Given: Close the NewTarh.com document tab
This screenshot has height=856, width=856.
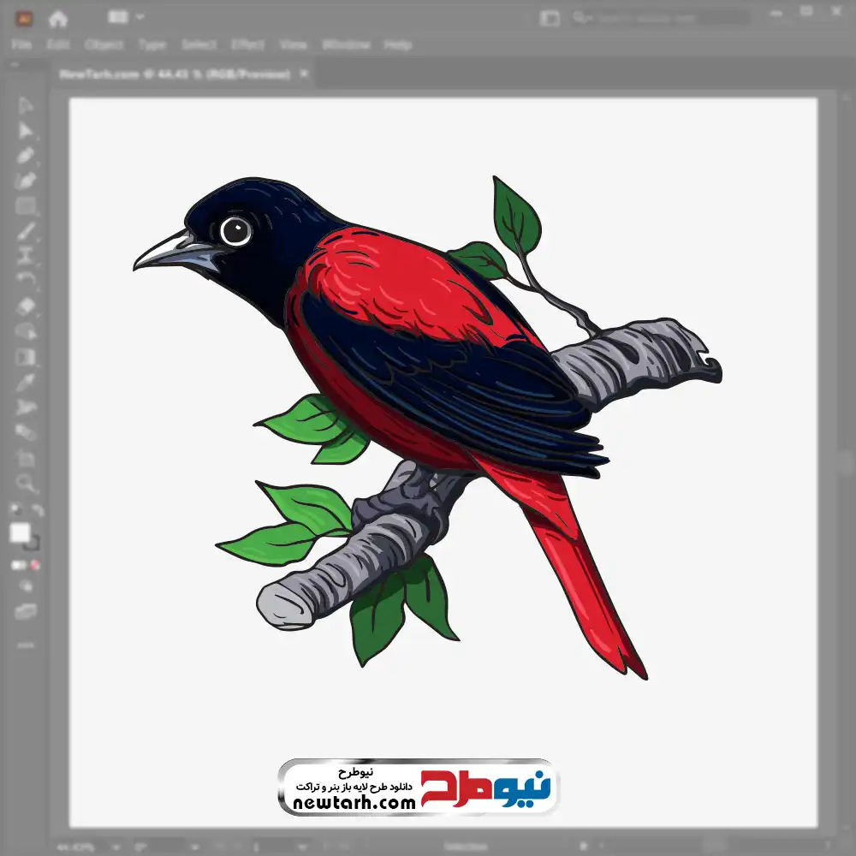Looking at the screenshot, I should tap(304, 74).
